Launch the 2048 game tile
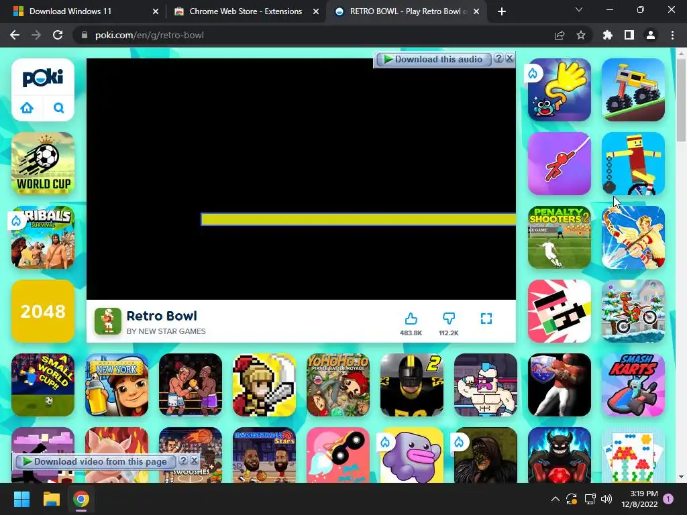The image size is (687, 515). click(43, 311)
